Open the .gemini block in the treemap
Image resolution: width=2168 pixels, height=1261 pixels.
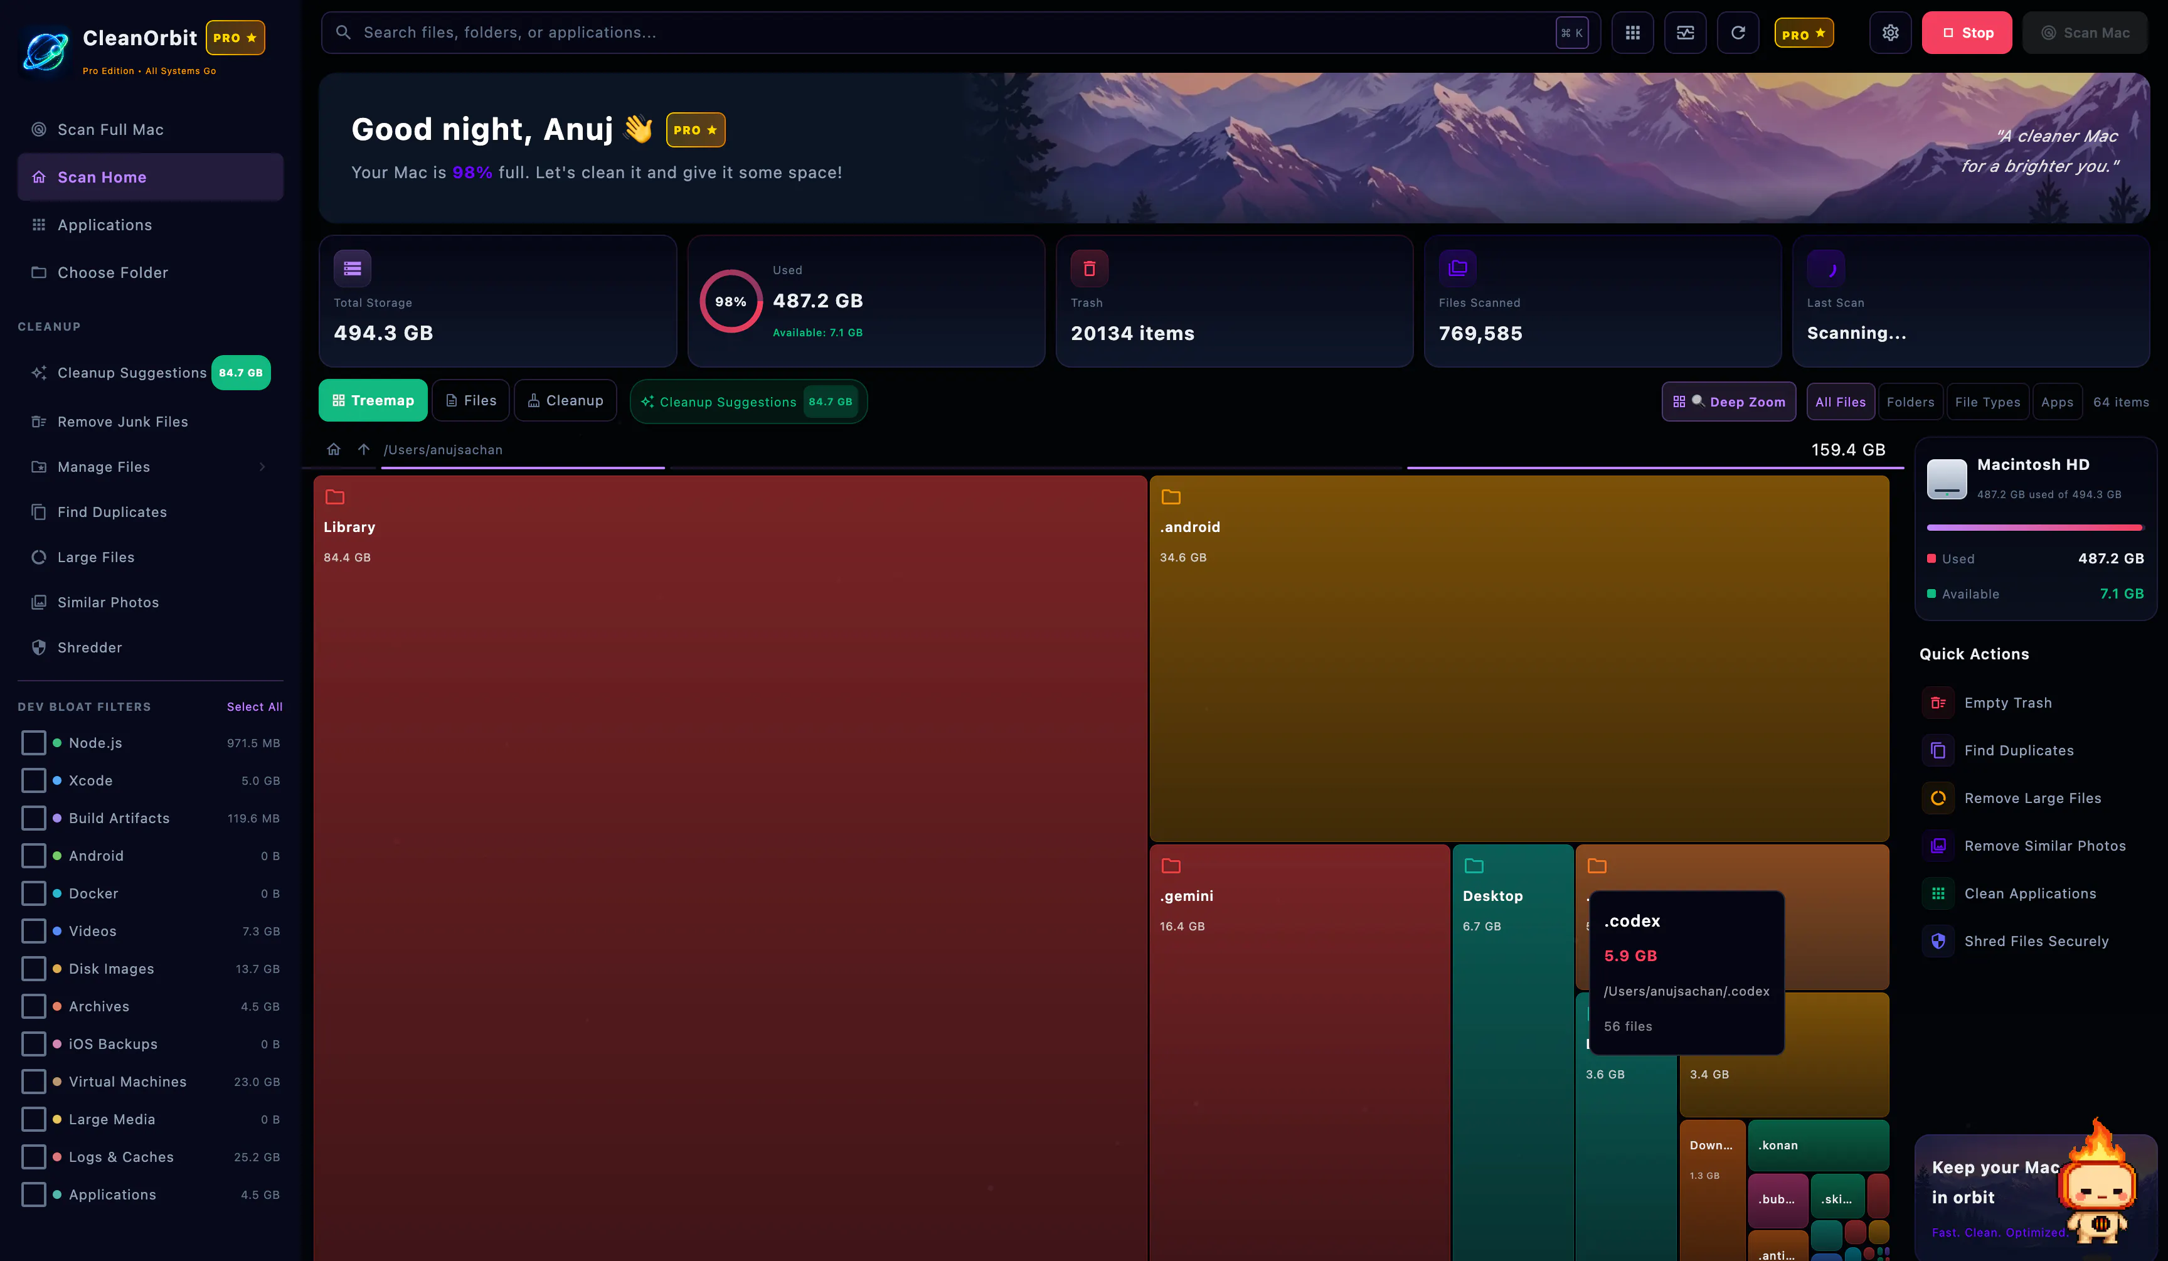point(1299,1053)
